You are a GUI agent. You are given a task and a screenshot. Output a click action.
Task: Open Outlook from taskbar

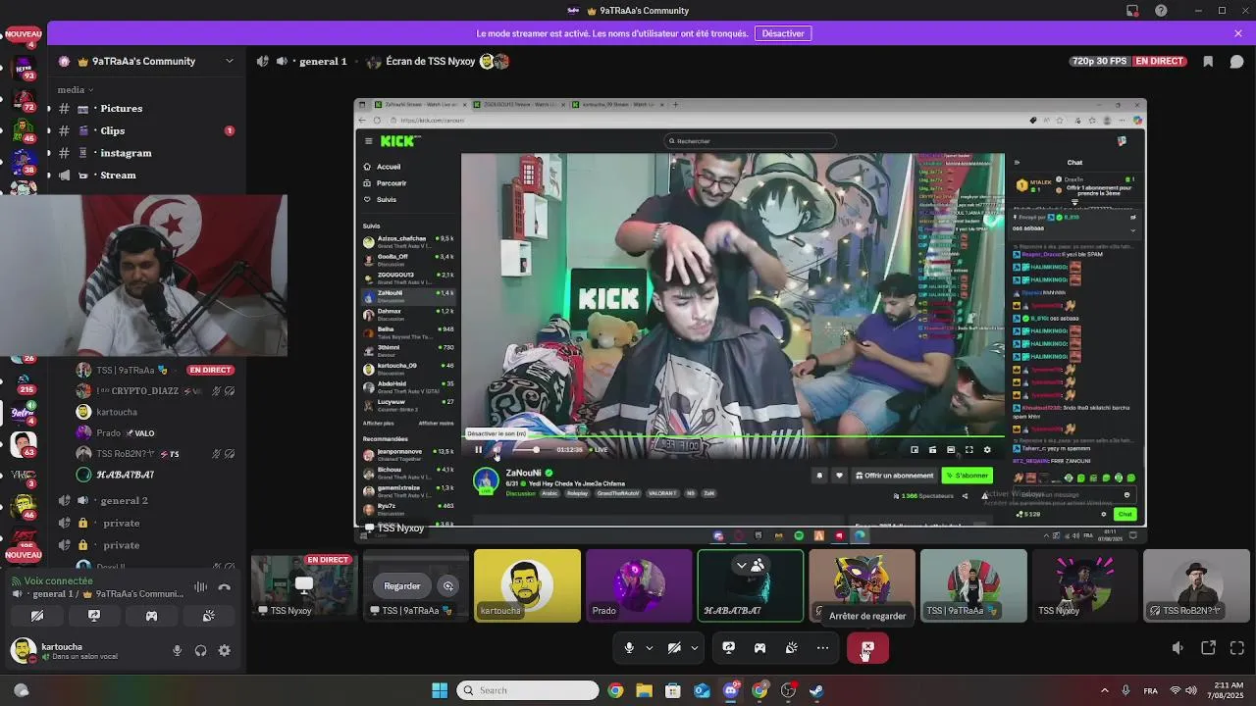[702, 690]
